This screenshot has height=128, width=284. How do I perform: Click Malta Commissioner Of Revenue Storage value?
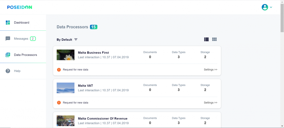click(205, 123)
